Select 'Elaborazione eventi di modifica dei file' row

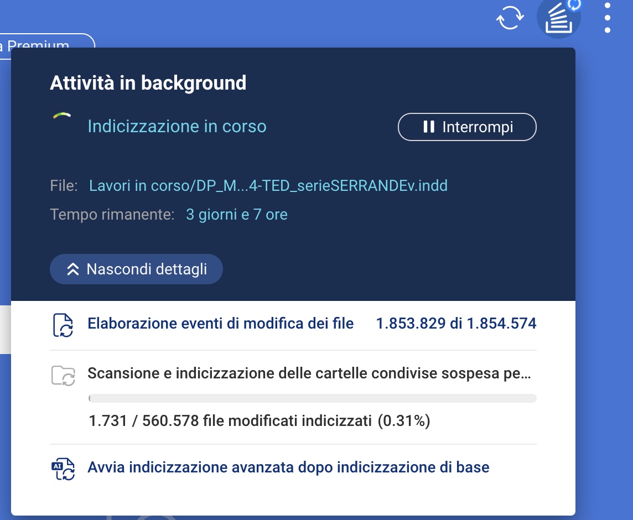pos(220,324)
